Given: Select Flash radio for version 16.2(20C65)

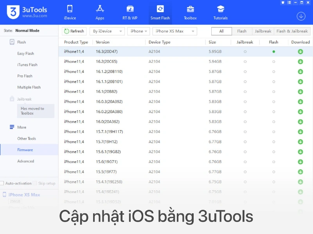Looking at the screenshot, I should 273,62.
